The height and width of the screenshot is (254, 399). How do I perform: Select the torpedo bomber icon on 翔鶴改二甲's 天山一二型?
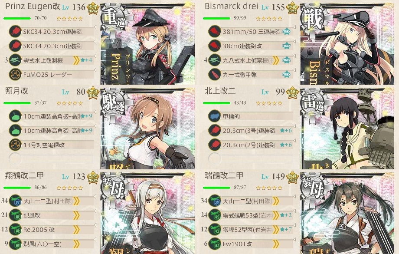[x=15, y=201]
